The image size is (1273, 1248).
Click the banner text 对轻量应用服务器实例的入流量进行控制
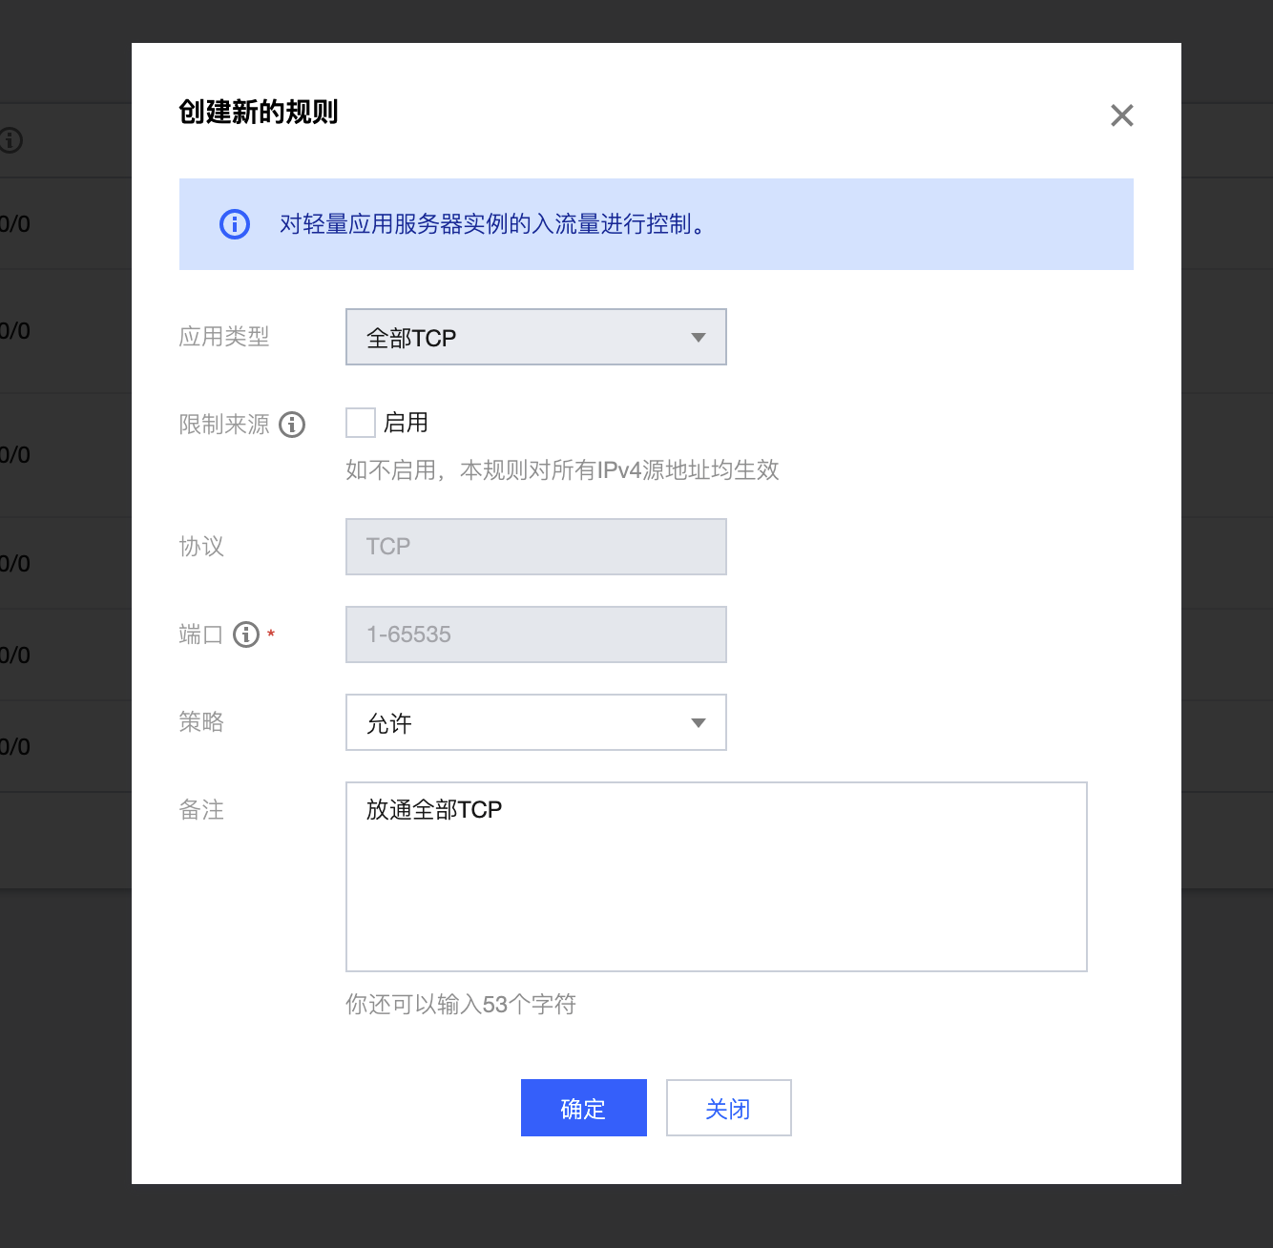tap(492, 224)
